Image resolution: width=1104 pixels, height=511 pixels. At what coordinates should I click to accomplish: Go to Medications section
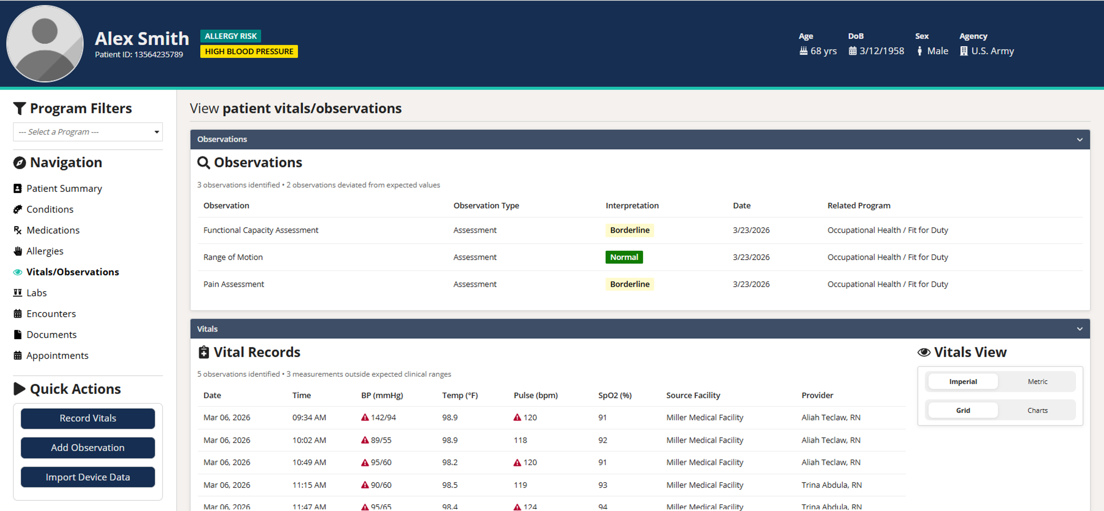click(53, 231)
